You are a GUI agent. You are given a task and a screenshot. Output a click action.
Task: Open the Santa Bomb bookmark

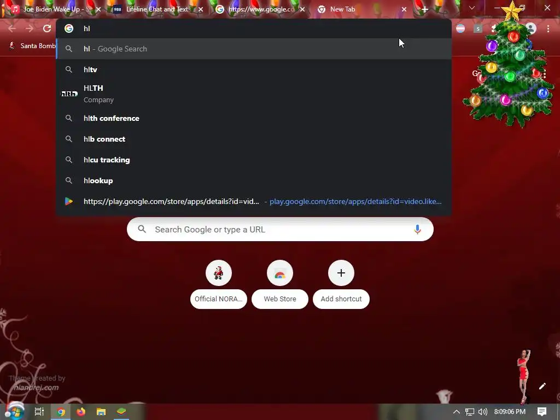pyautogui.click(x=32, y=46)
